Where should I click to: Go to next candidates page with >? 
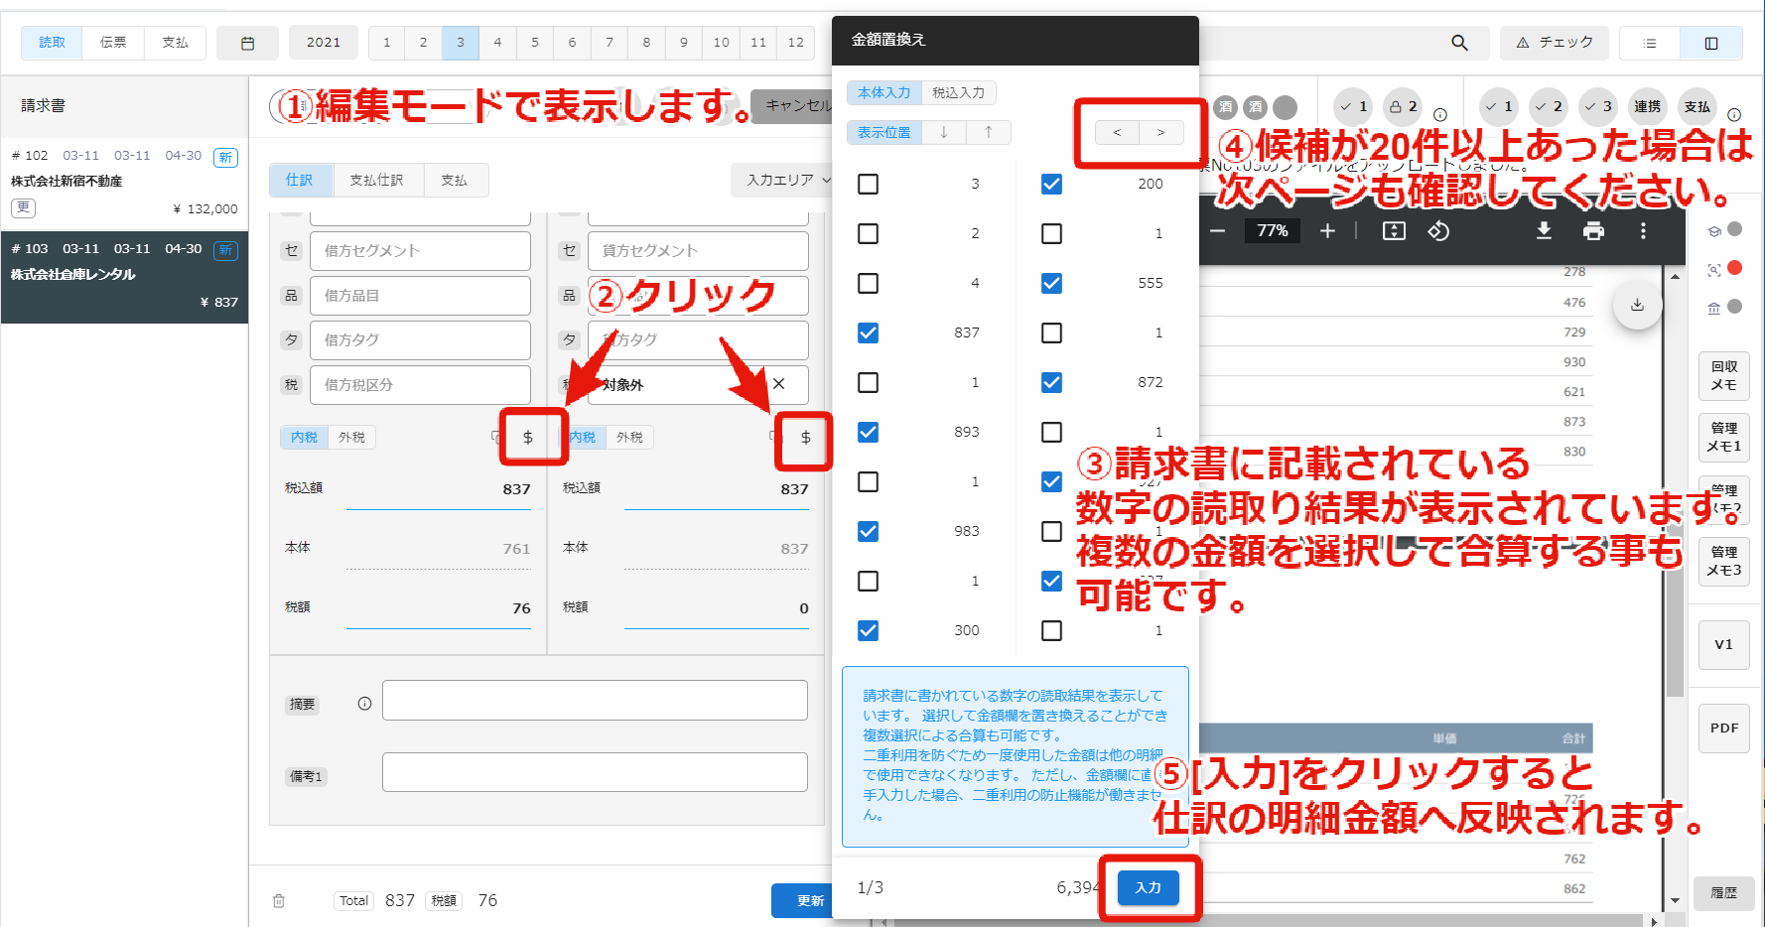pyautogui.click(x=1160, y=132)
